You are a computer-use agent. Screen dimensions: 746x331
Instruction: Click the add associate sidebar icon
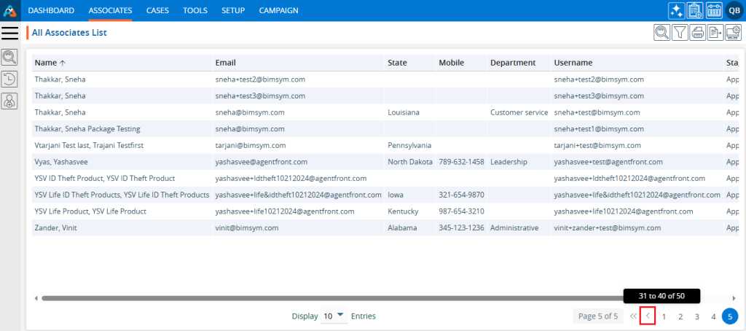[x=9, y=101]
